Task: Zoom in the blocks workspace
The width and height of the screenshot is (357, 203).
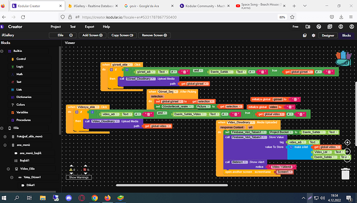Action: pyautogui.click(x=347, y=152)
